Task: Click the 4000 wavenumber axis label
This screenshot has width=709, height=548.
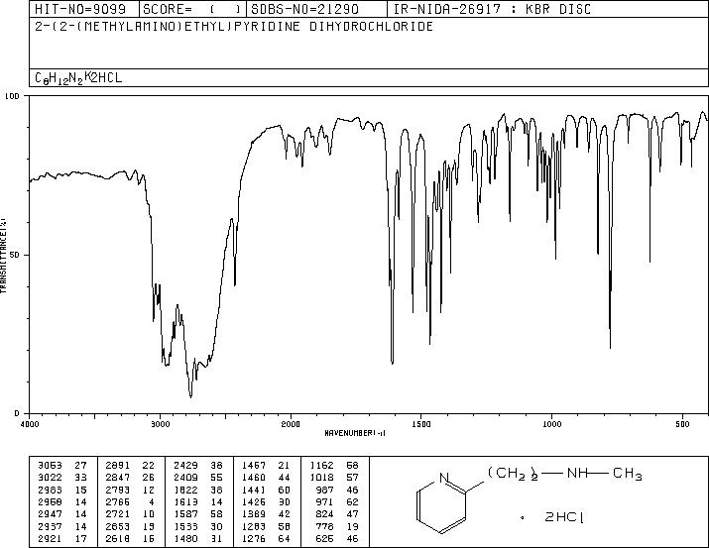Action: pos(31,424)
